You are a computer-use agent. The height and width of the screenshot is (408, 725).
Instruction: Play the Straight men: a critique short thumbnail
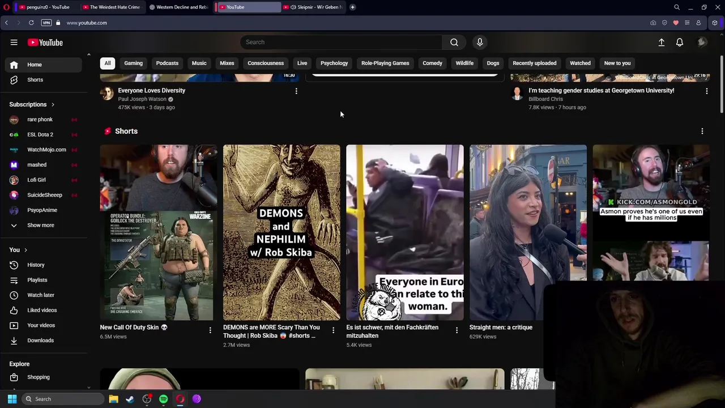point(528,232)
